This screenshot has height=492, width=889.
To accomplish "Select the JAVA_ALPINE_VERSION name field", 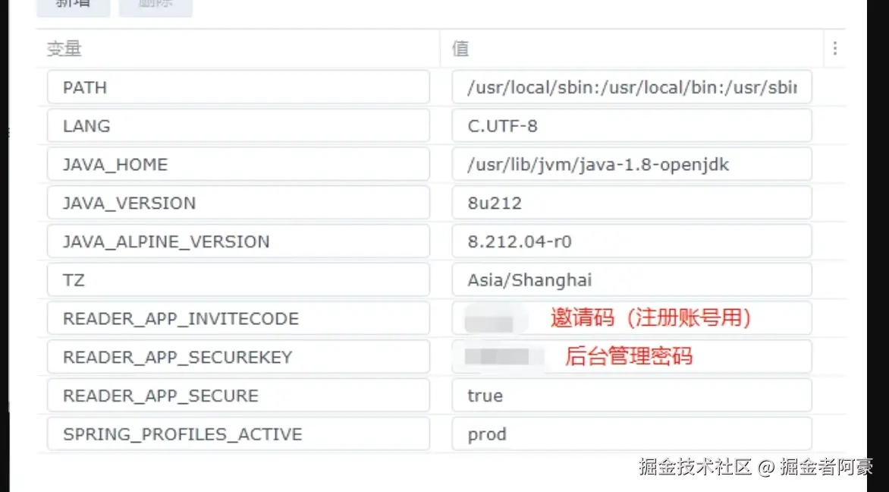I will [238, 242].
